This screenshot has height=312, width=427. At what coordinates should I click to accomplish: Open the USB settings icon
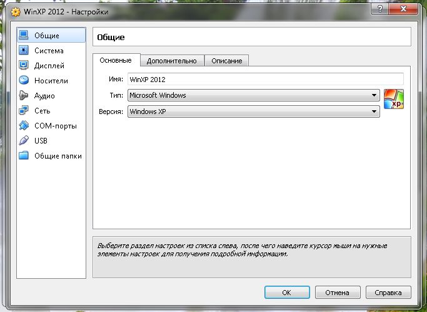24,141
